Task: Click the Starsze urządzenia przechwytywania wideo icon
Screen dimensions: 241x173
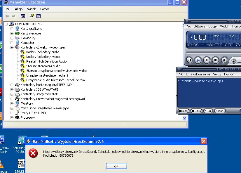Action: click(x=23, y=71)
